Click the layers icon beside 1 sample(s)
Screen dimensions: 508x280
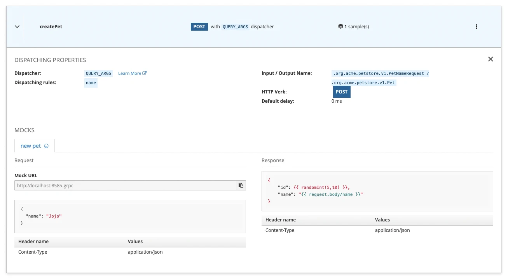340,27
